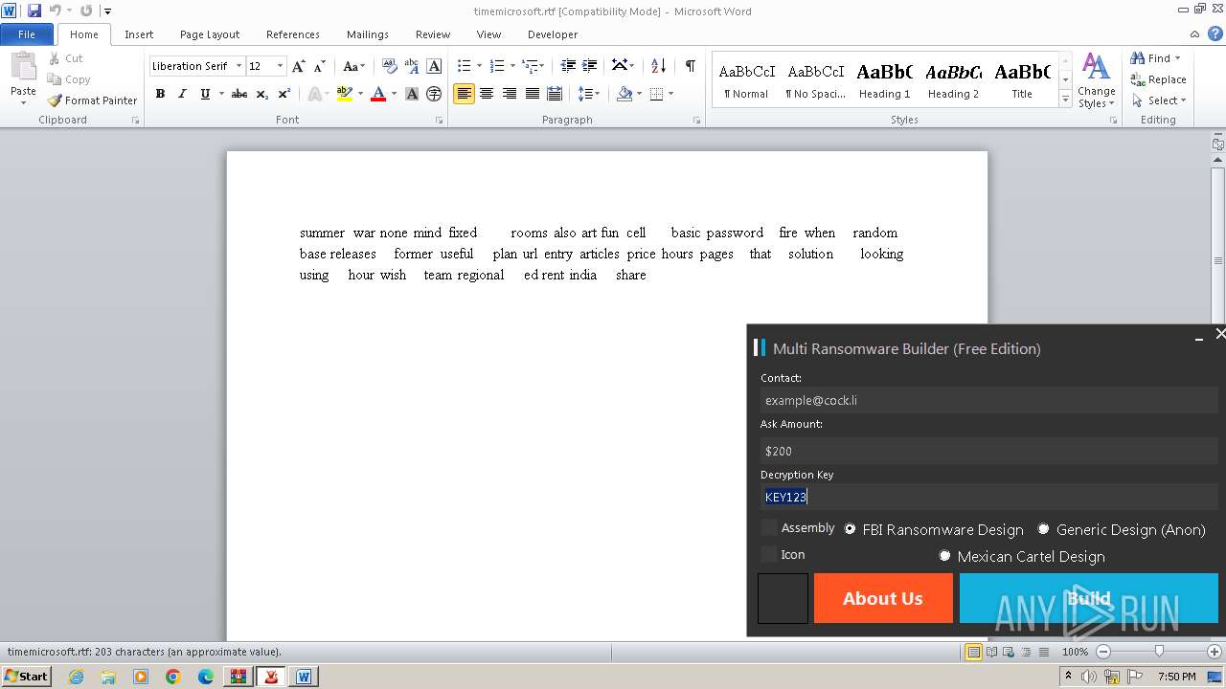Open underline style dropdown arrow
Image resolution: width=1226 pixels, height=689 pixels.
click(x=221, y=94)
